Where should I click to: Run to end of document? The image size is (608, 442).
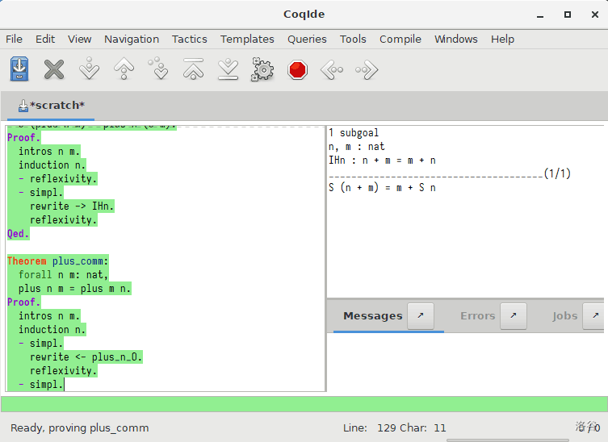[x=228, y=70]
